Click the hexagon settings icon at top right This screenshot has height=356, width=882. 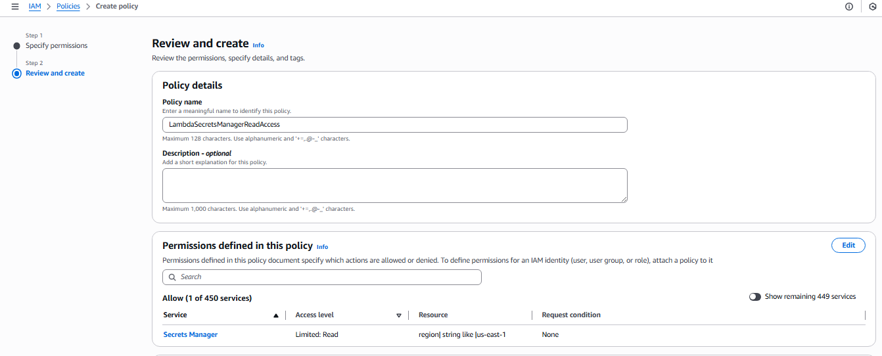[x=873, y=7]
